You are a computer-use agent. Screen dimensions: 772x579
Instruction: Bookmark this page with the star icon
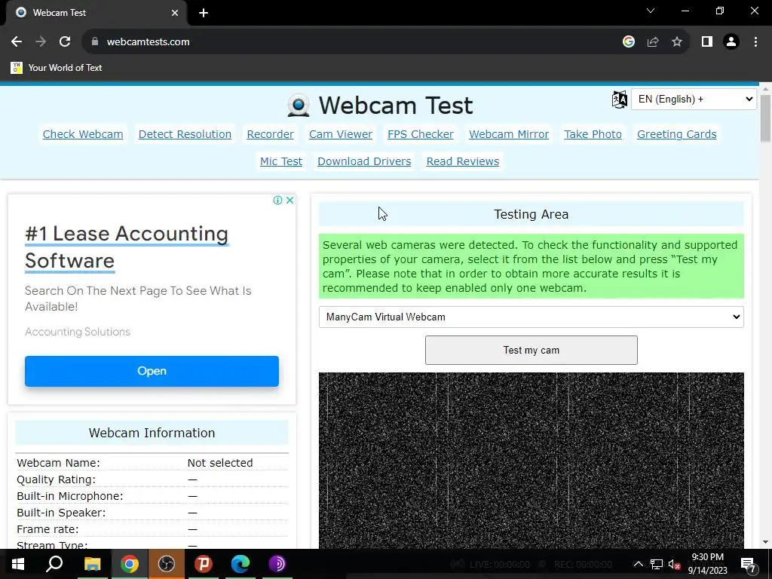[677, 42]
